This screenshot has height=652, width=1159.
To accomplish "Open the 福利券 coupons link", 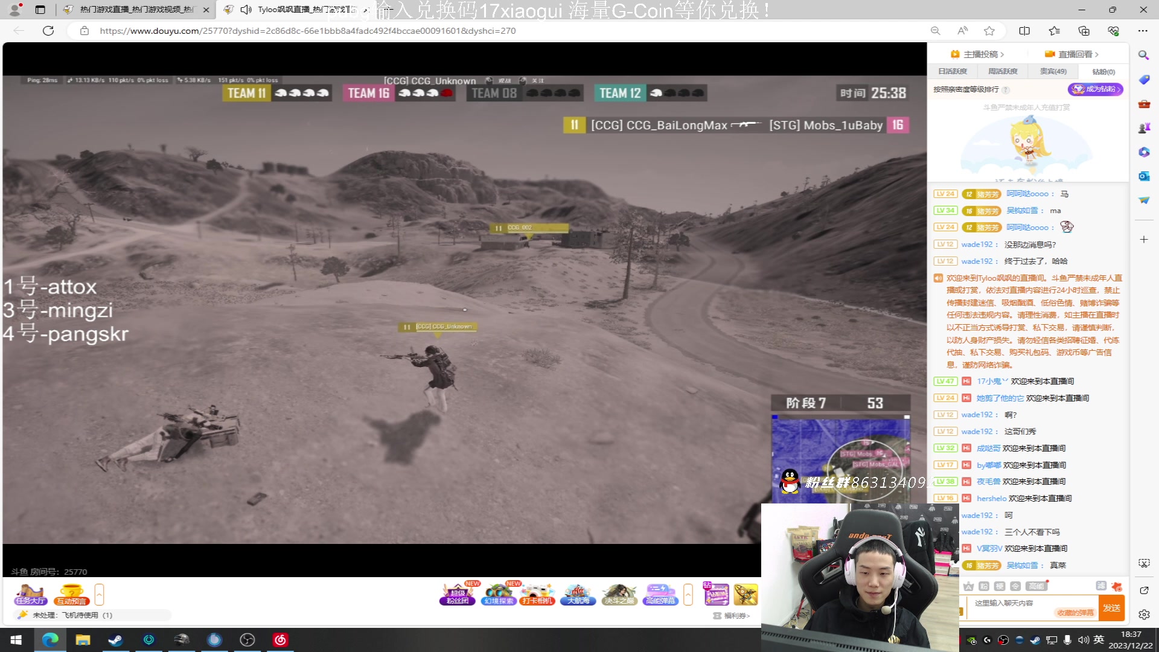I will click(731, 616).
